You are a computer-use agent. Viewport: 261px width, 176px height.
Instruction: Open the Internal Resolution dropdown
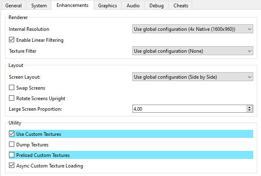tap(193, 29)
